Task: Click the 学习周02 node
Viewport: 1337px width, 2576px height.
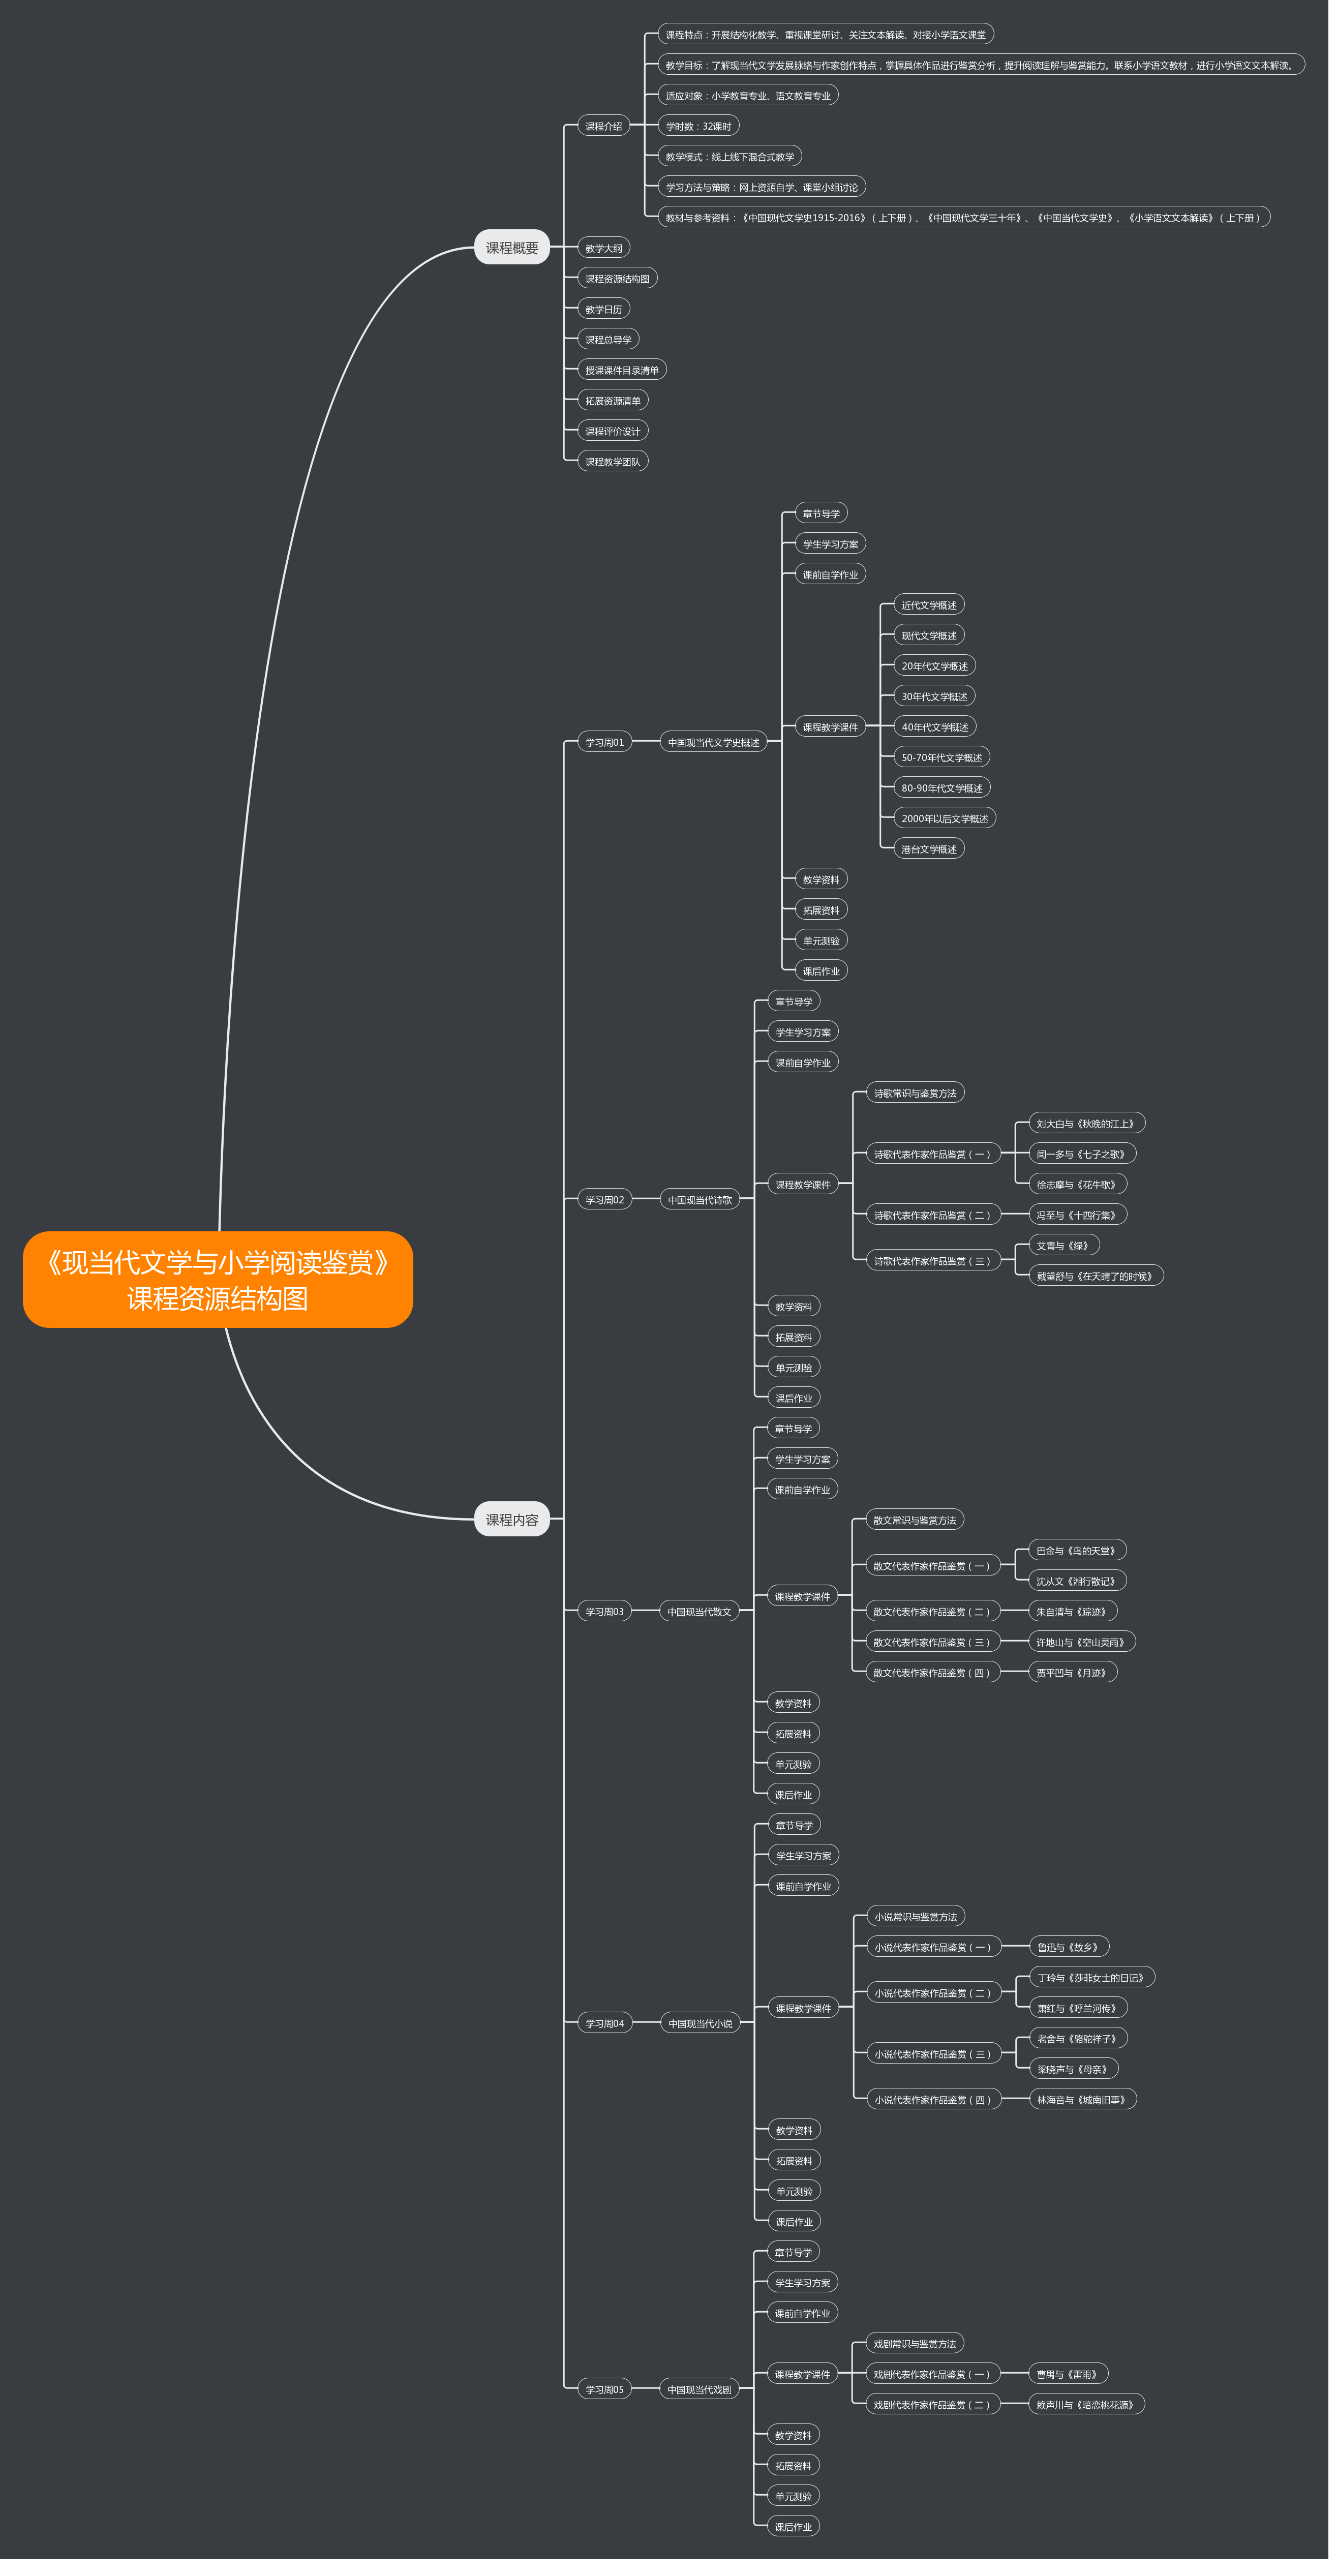Action: pos(604,1199)
